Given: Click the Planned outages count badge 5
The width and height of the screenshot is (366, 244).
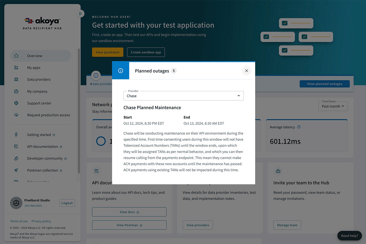Looking at the screenshot, I should click(x=174, y=71).
